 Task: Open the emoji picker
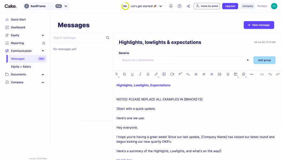tap(243, 74)
